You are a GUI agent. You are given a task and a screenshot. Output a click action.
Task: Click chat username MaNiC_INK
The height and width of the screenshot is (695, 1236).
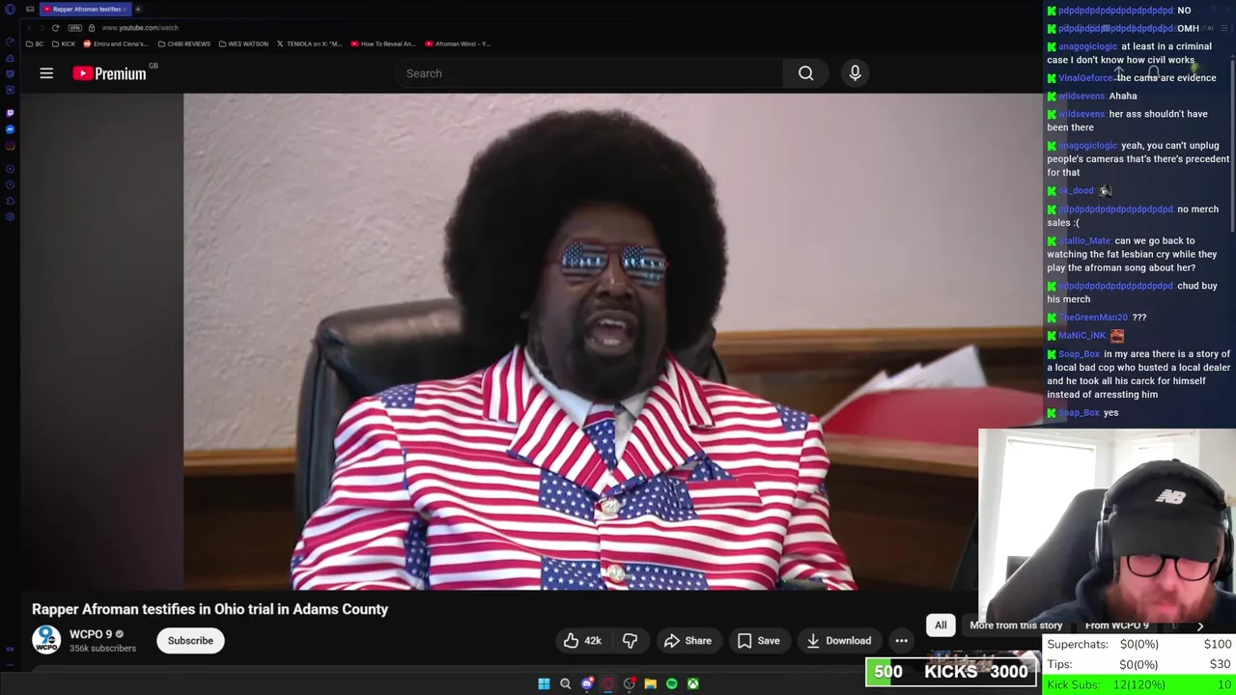1081,336
